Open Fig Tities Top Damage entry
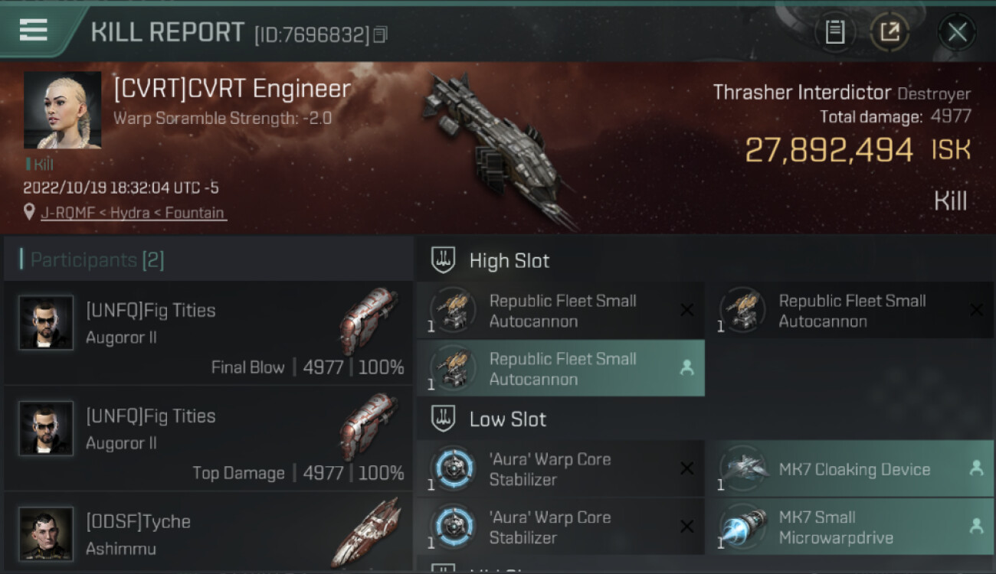The width and height of the screenshot is (996, 574). pyautogui.click(x=208, y=439)
